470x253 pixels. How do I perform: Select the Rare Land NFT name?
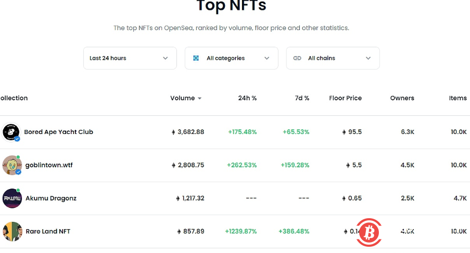point(48,231)
